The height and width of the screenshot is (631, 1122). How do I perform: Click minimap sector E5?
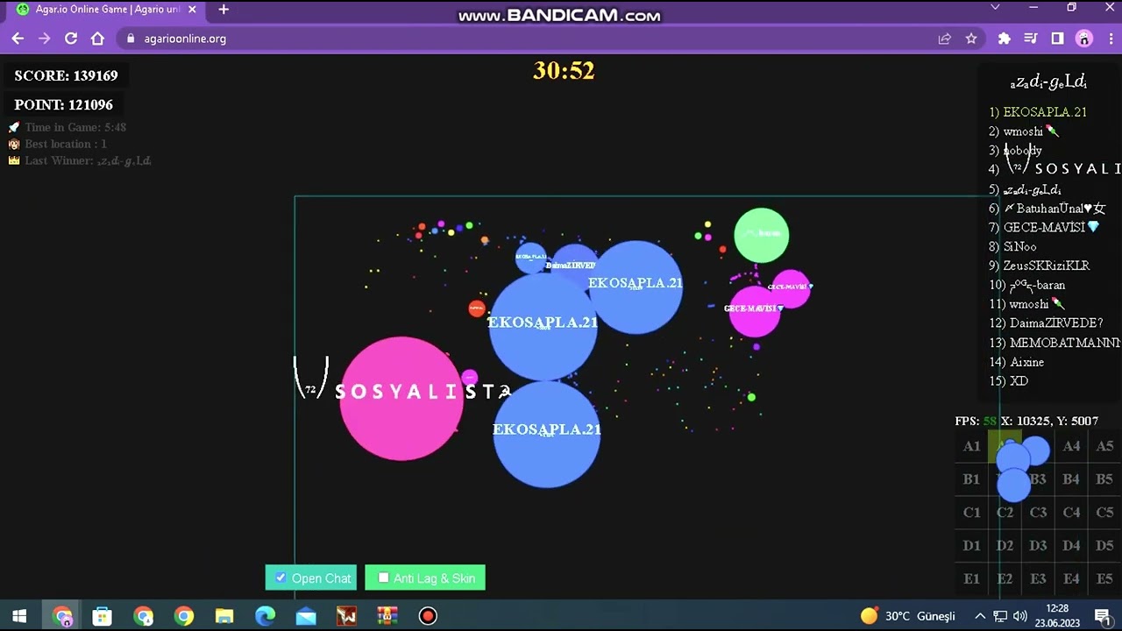click(x=1104, y=579)
